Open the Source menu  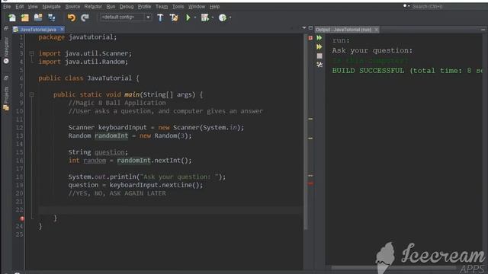72,7
